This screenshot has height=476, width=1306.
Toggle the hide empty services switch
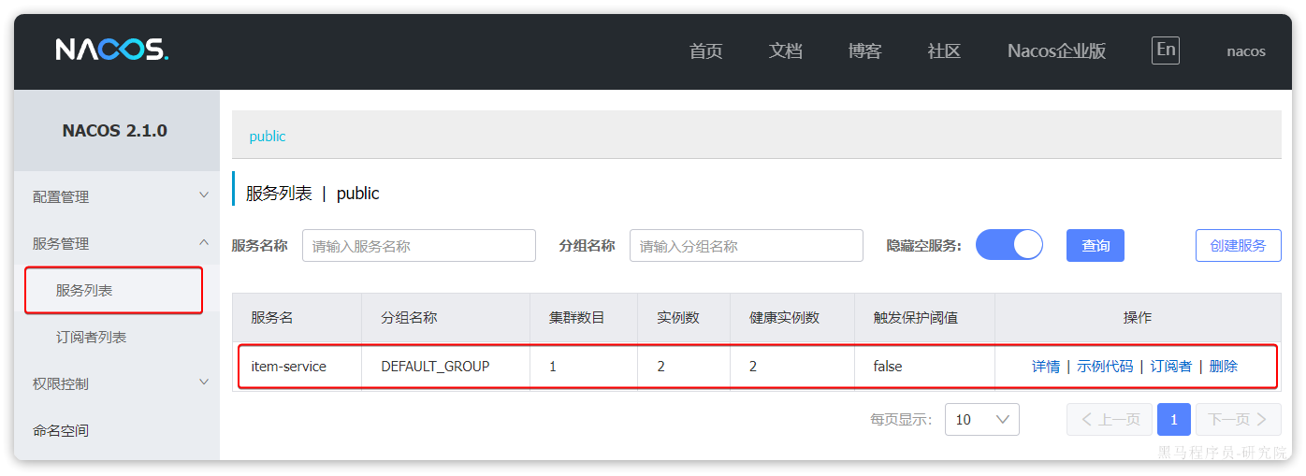(x=1009, y=245)
